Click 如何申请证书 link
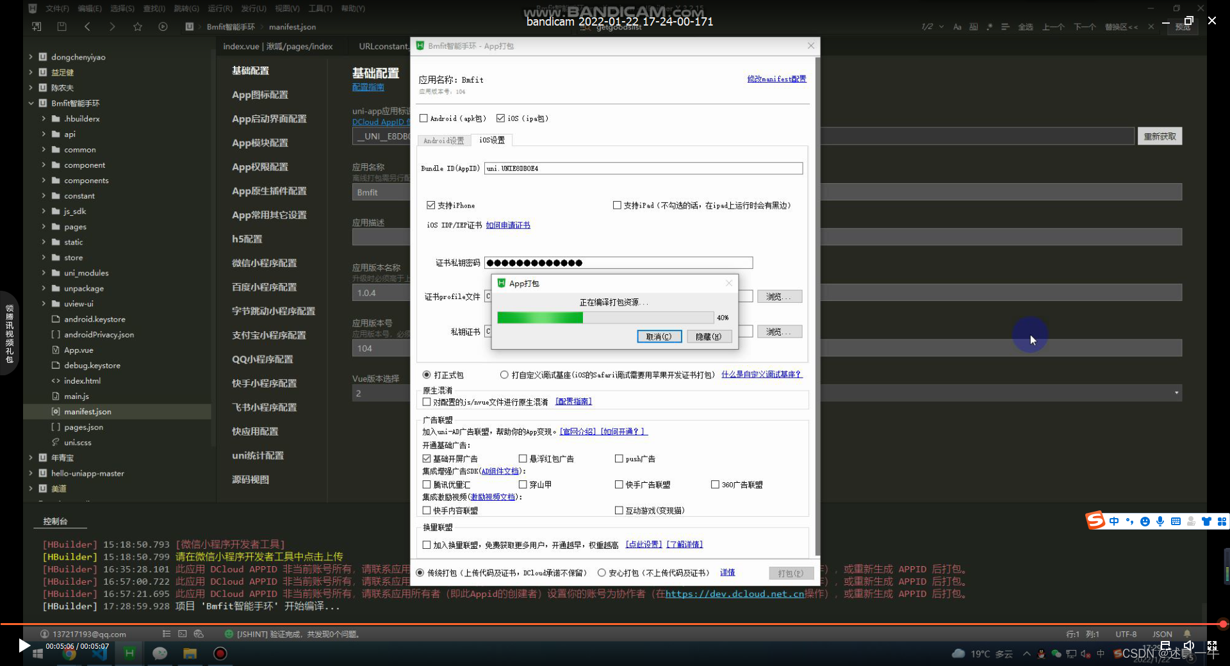The width and height of the screenshot is (1230, 666). (x=508, y=225)
